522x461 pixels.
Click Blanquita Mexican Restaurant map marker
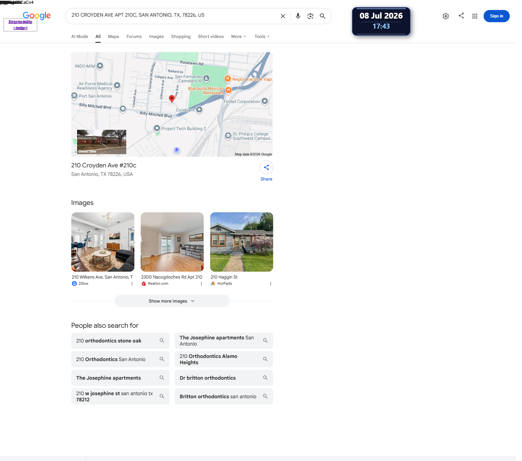pyautogui.click(x=228, y=90)
